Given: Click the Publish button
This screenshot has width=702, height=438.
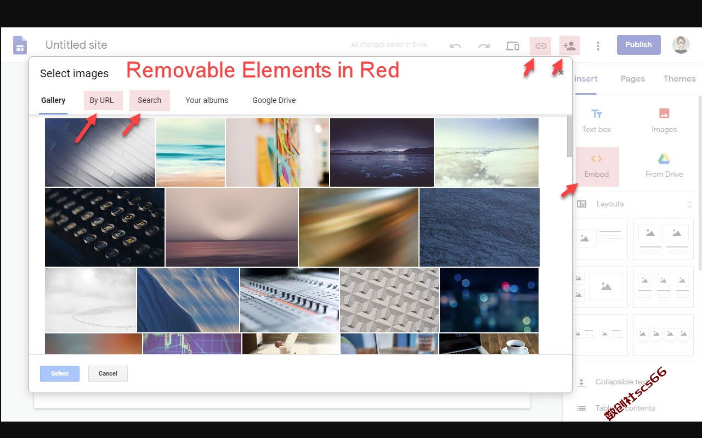Looking at the screenshot, I should 639,45.
